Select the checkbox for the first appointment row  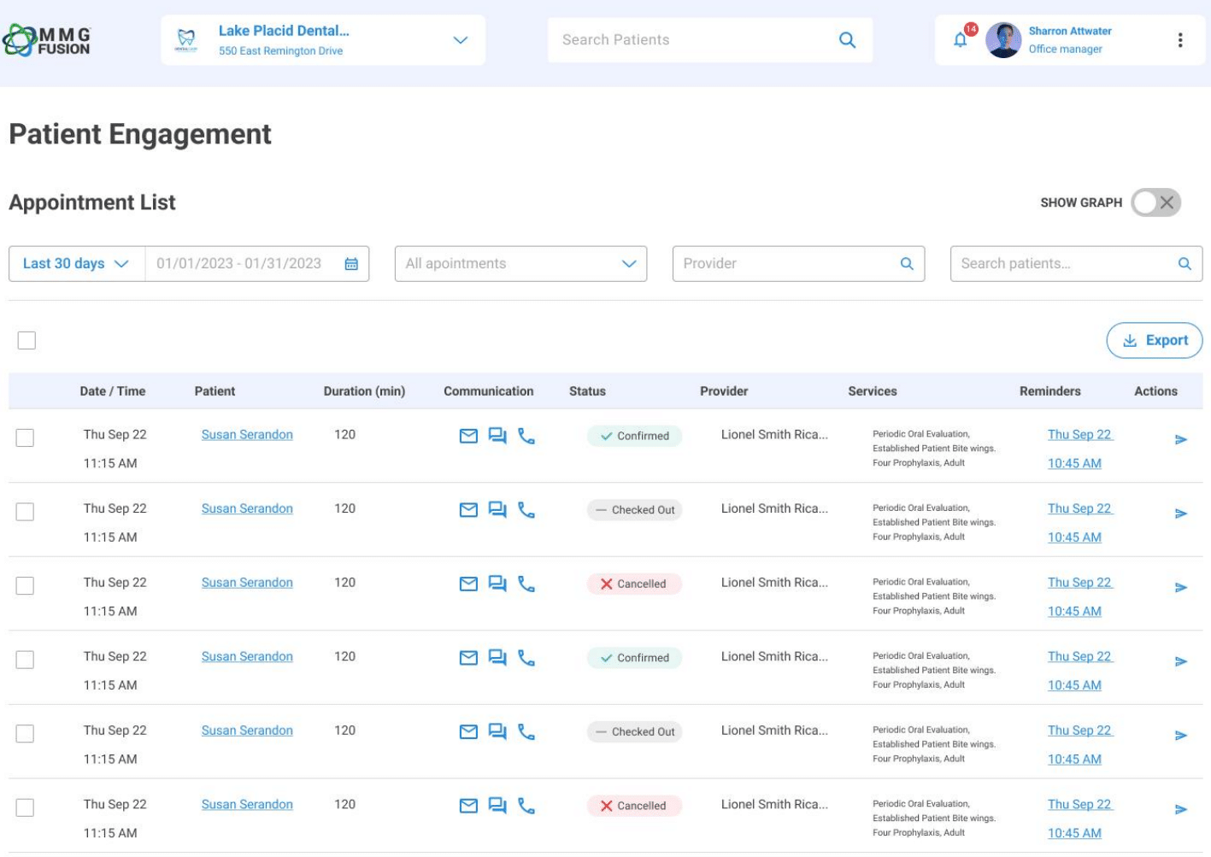(26, 437)
